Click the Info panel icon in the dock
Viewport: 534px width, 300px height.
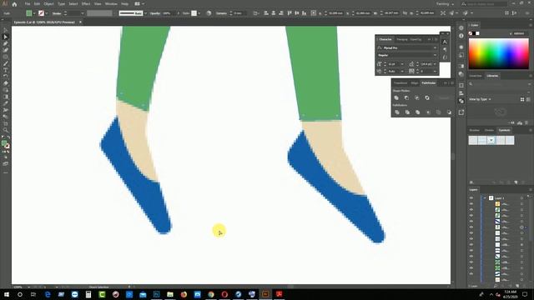[x=461, y=36]
